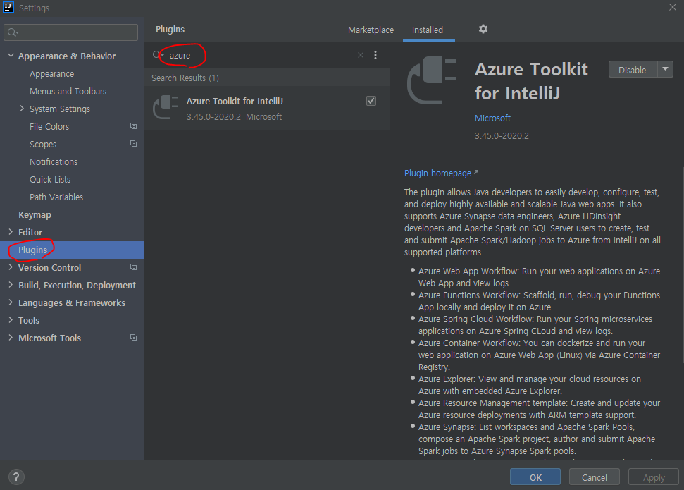Screen dimensions: 684x490
Task: Click the help question mark button
Action: (16, 477)
